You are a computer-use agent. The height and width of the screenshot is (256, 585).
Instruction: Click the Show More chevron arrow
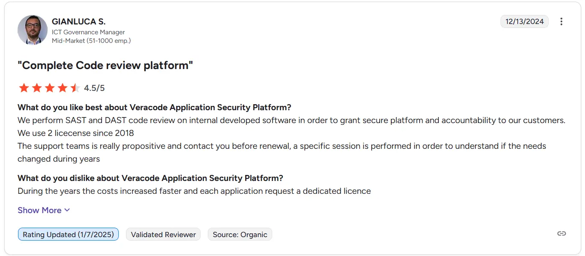click(x=67, y=210)
